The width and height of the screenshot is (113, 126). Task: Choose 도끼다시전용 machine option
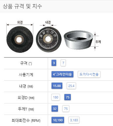click(89, 74)
